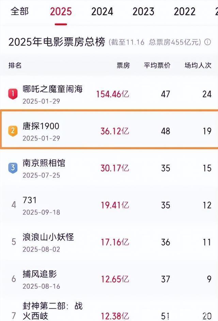
Task: Switch to the 全部 tab
Action: (19, 11)
